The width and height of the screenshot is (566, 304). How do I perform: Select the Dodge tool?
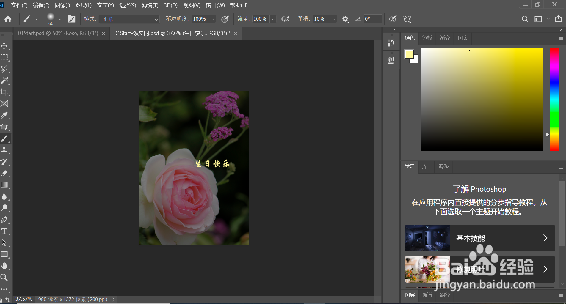4,208
